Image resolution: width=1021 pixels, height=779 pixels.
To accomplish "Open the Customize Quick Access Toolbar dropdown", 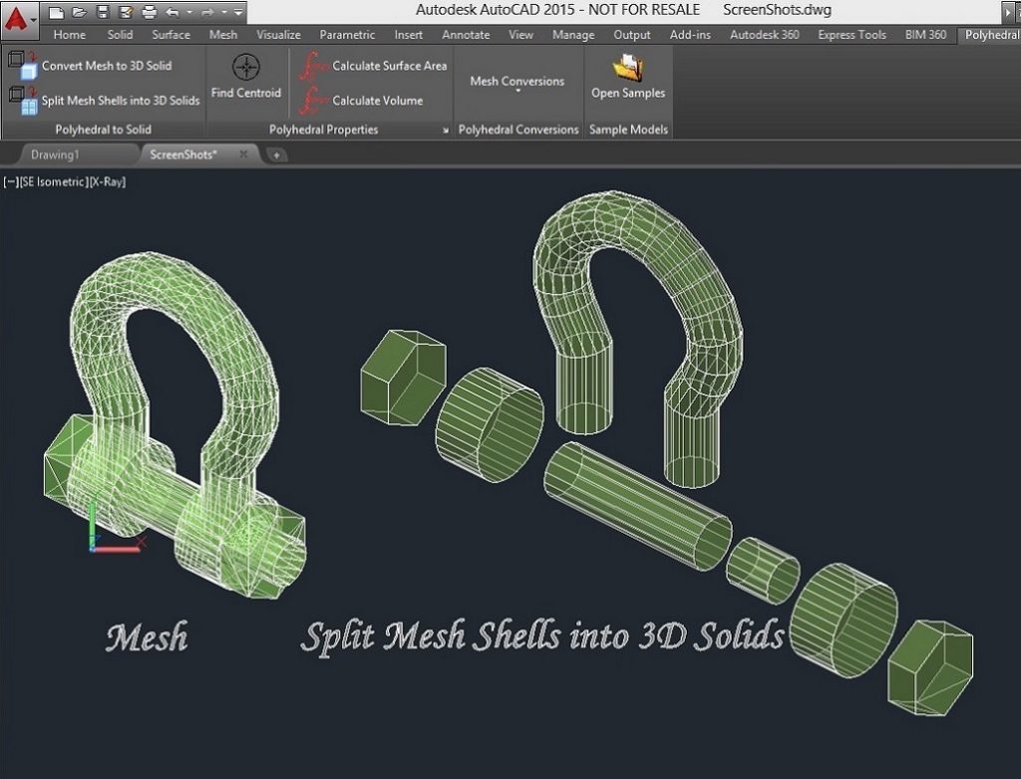I will tap(239, 13).
